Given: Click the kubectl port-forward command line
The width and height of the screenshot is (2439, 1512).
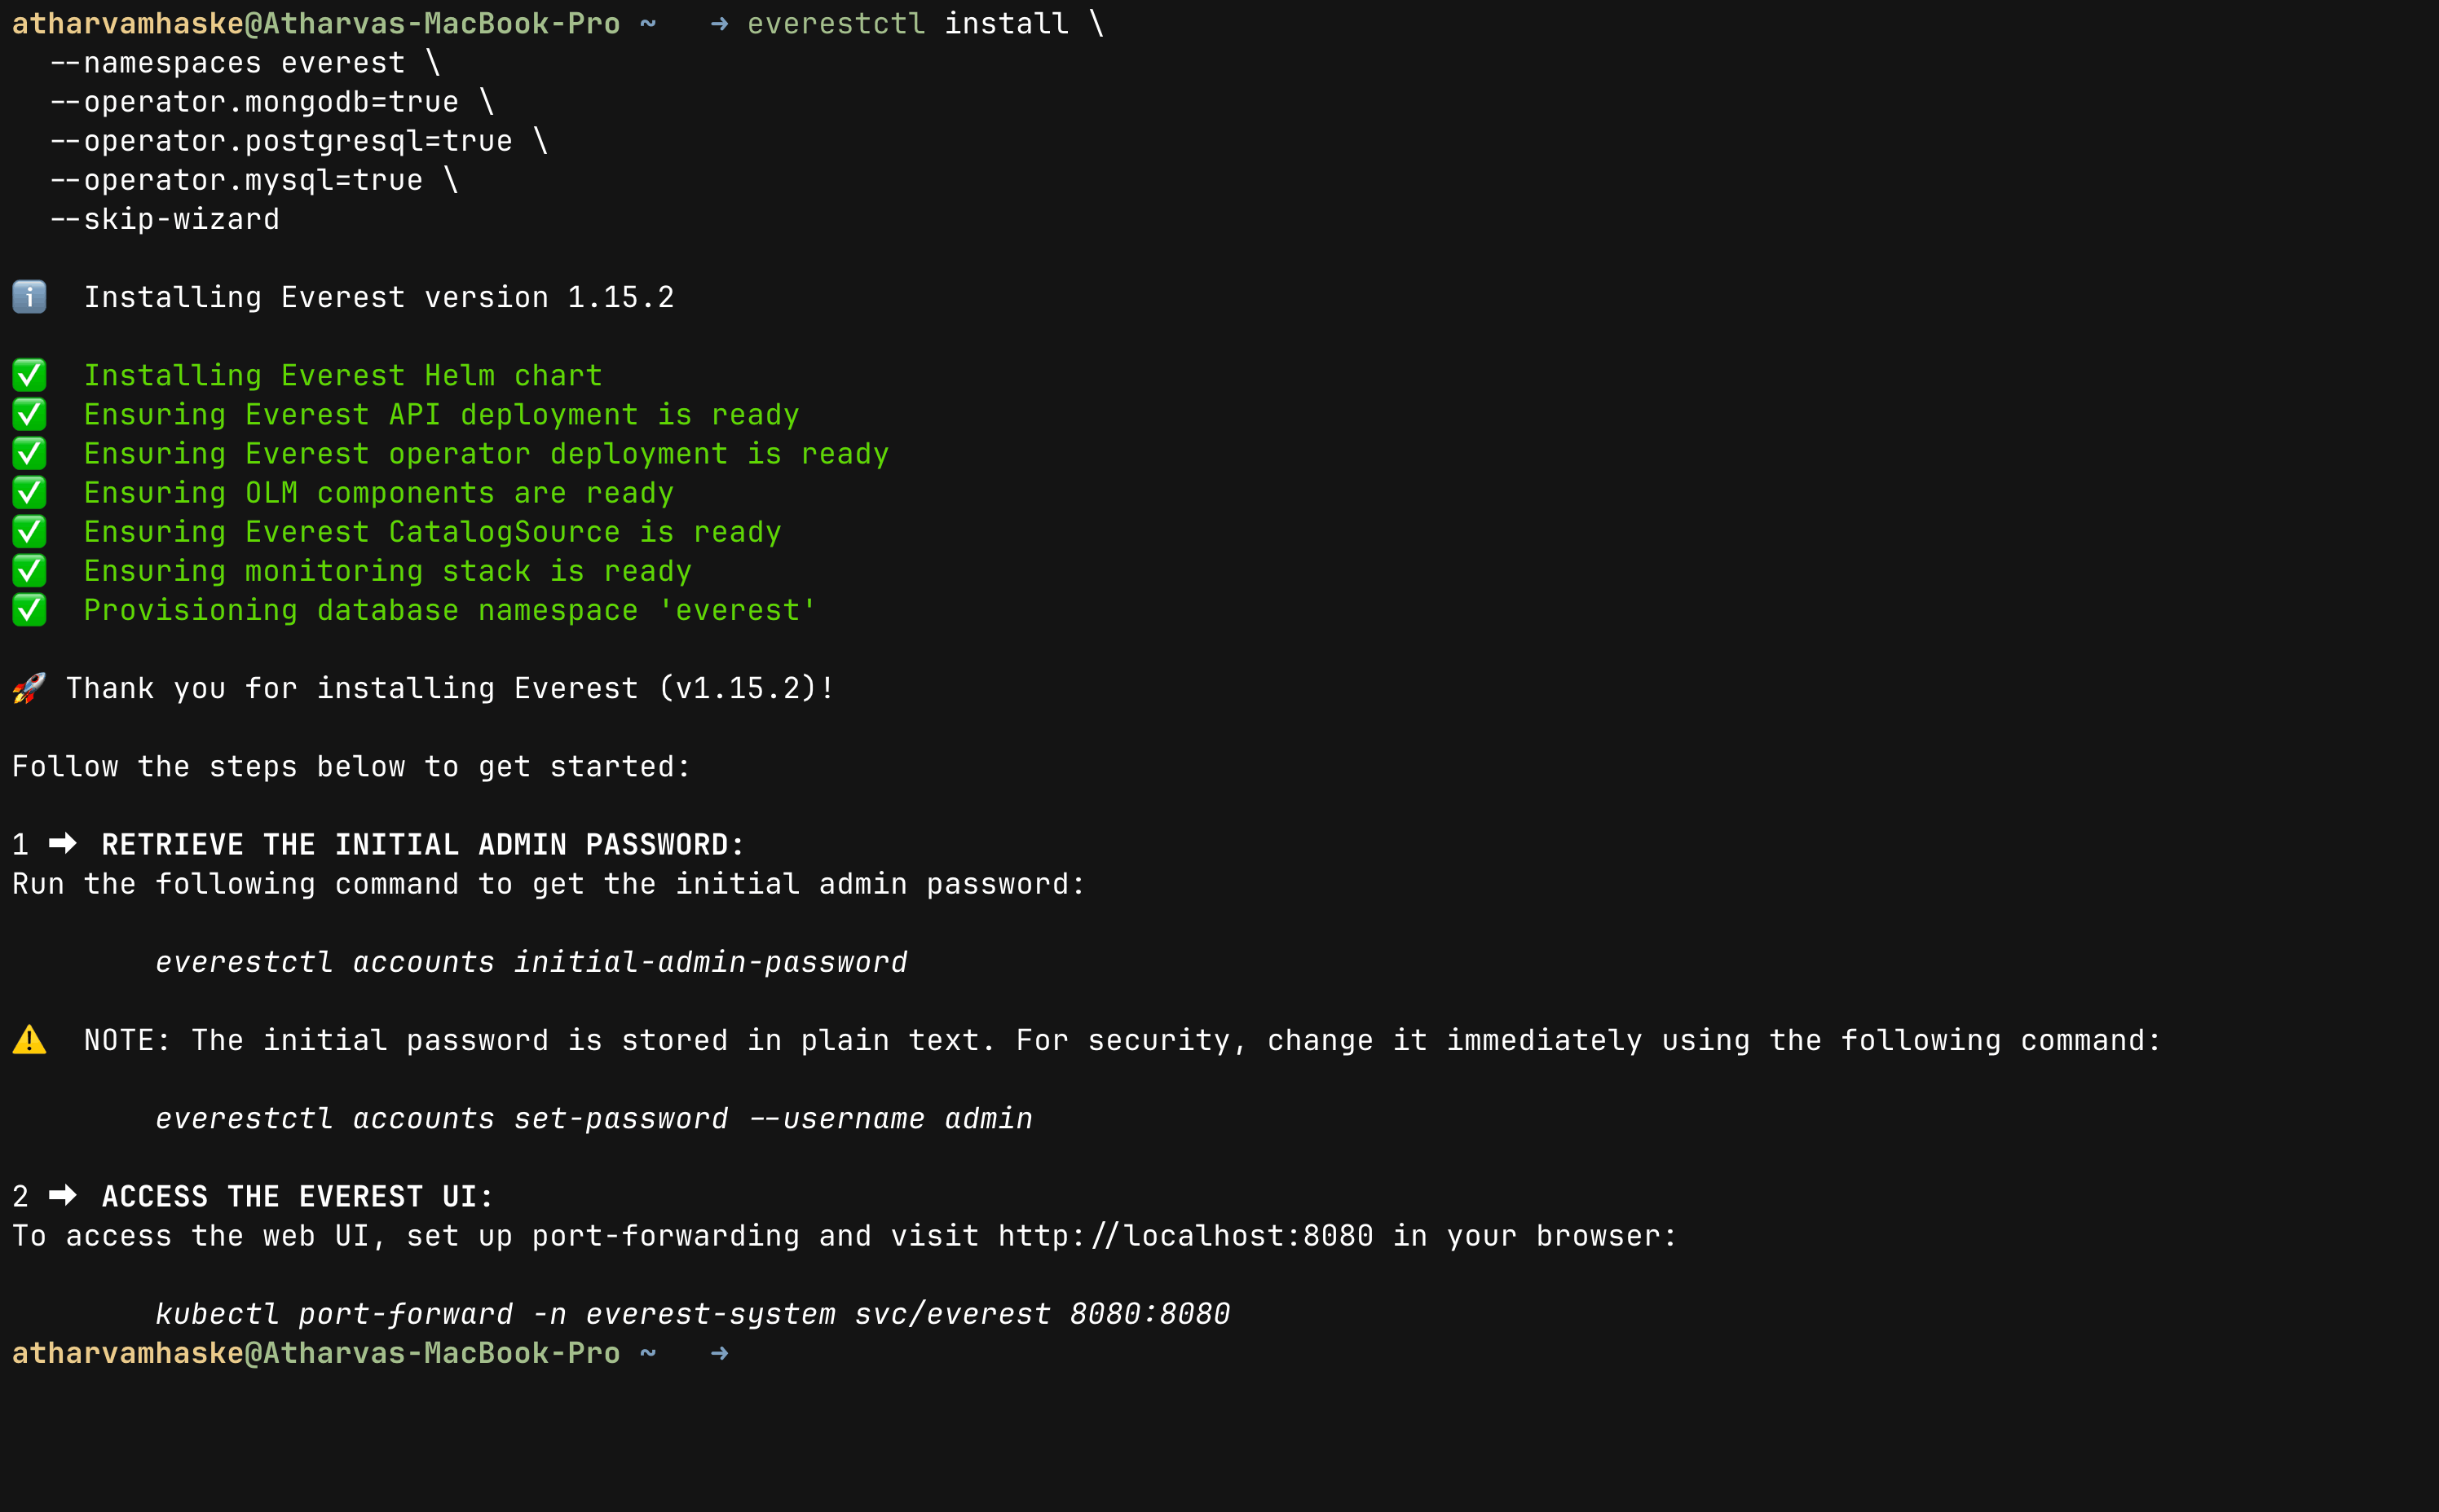Looking at the screenshot, I should pos(692,1314).
